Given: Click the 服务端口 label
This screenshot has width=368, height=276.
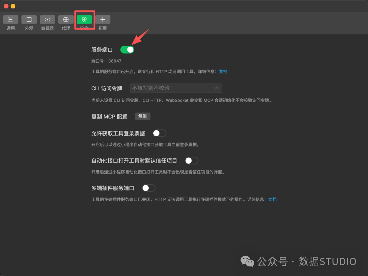Looking at the screenshot, I should (x=102, y=50).
